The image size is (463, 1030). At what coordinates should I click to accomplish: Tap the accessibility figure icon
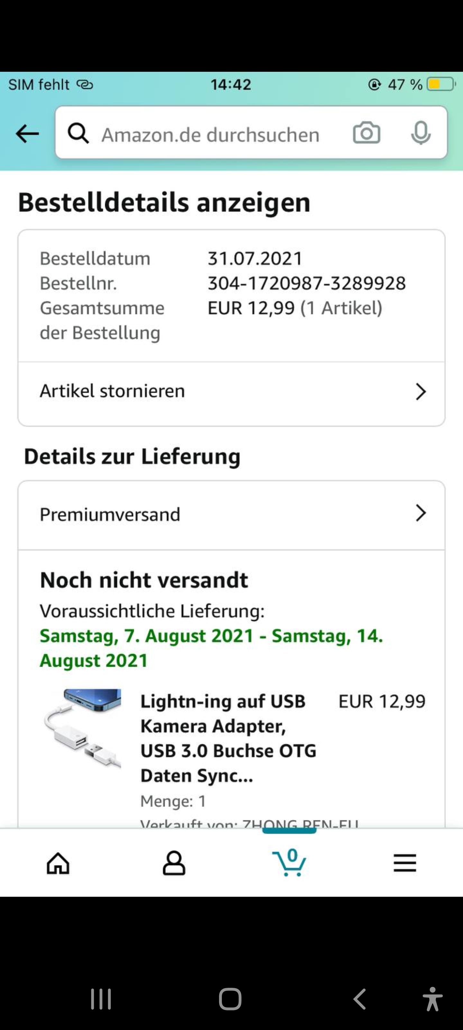432,999
